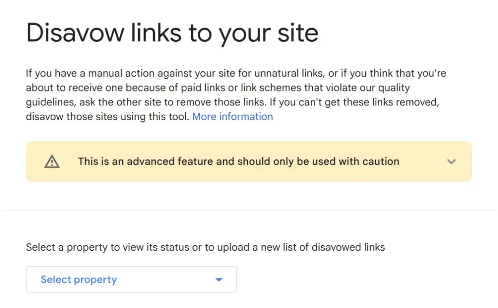Expand the Select property combo box
Image resolution: width=498 pixels, height=308 pixels.
pyautogui.click(x=131, y=279)
